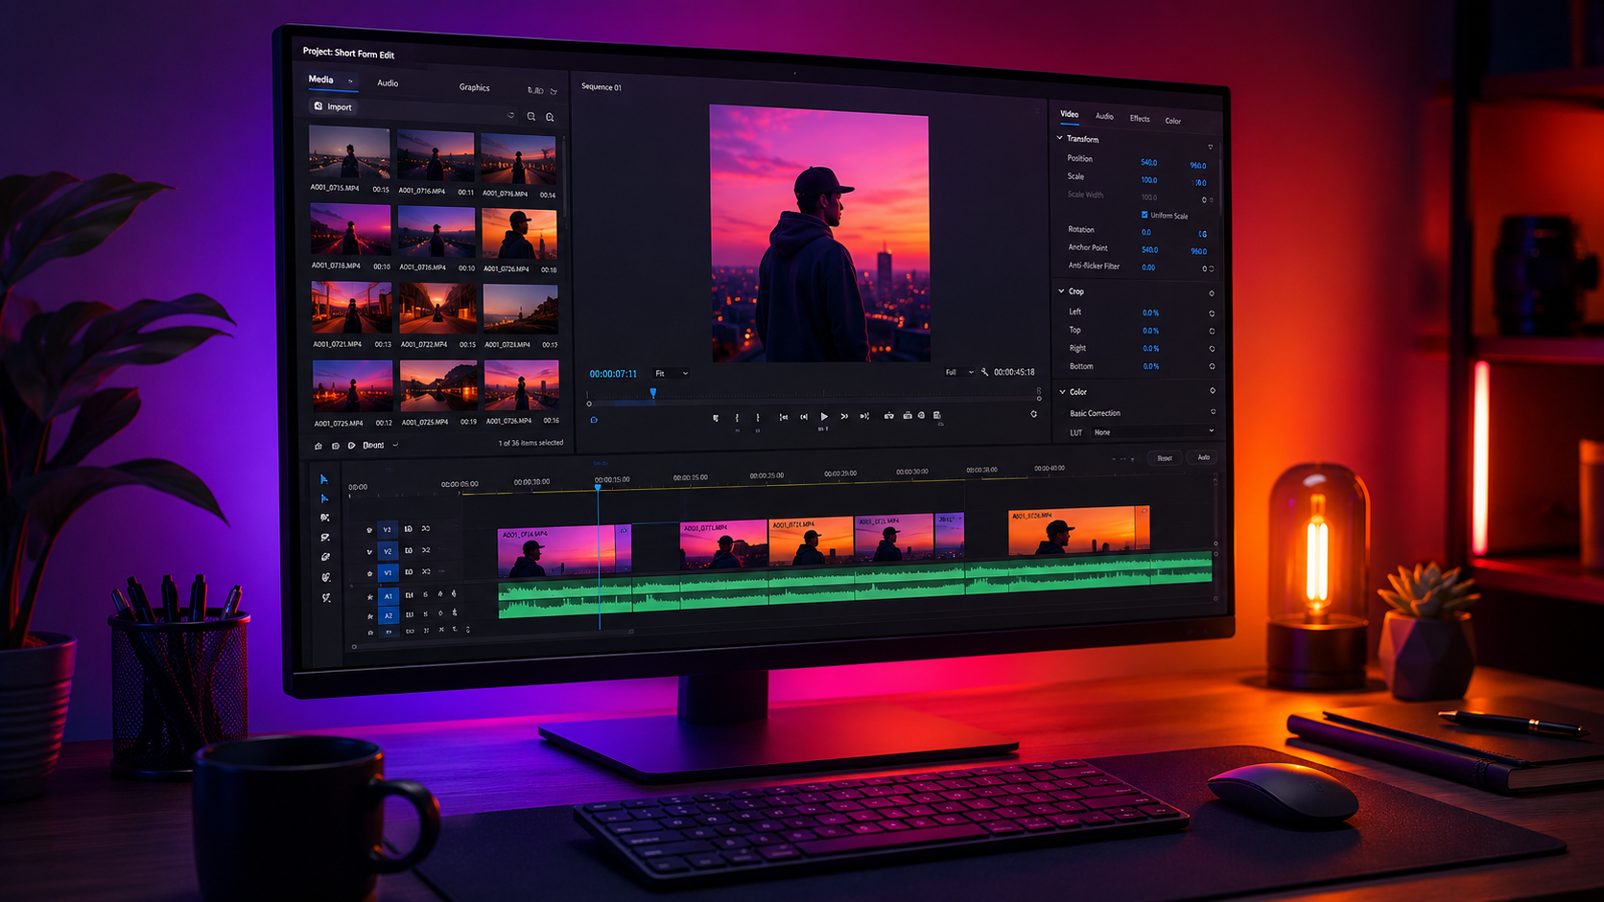Click the Position X value 540.0
The image size is (1604, 902).
coord(1148,162)
